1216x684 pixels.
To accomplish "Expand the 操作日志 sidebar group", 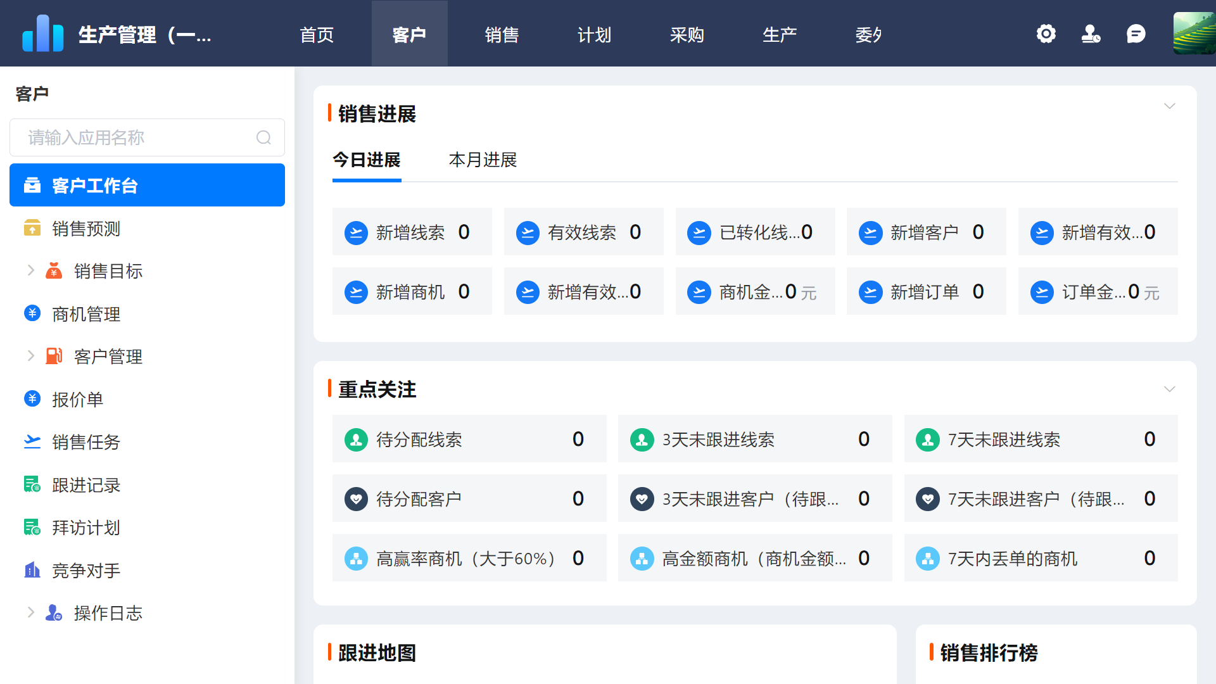I will pyautogui.click(x=31, y=612).
